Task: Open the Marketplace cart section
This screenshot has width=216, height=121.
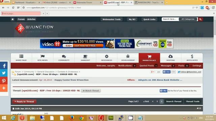Action: [149, 58]
